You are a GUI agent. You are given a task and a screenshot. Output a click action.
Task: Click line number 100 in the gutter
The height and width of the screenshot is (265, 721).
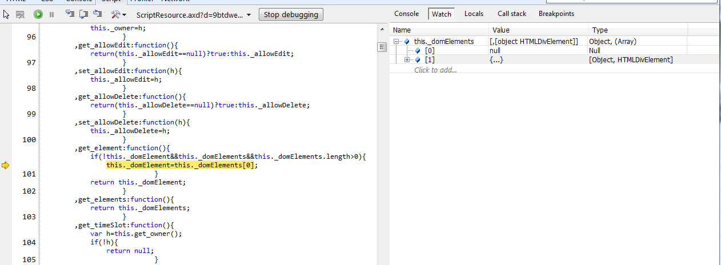(28, 139)
